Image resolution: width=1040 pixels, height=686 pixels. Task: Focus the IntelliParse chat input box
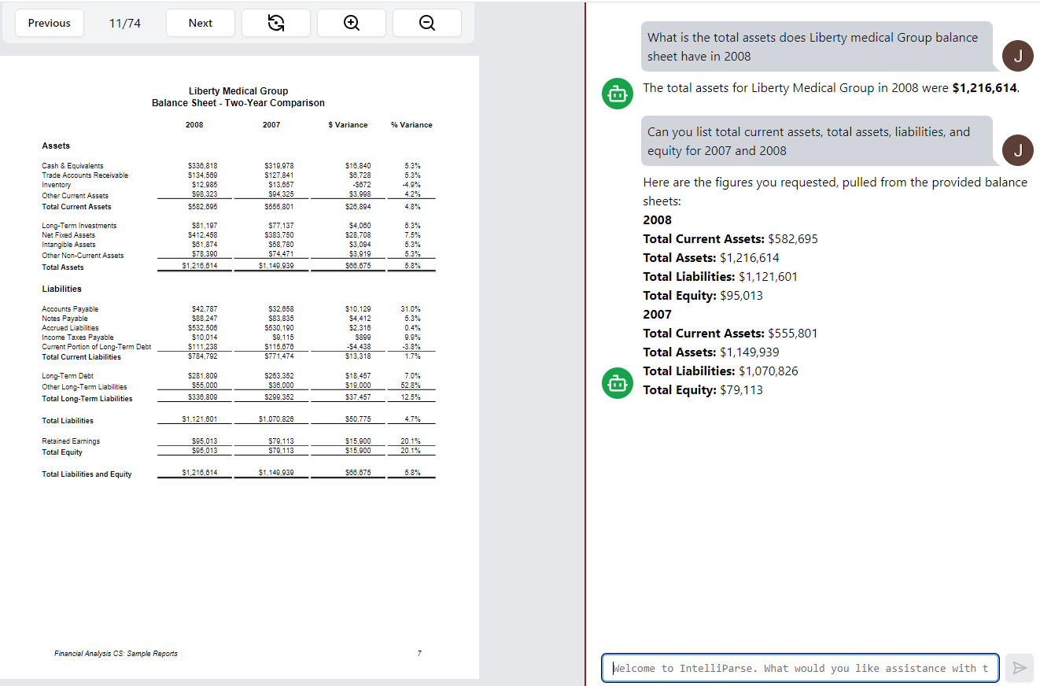tap(800, 668)
